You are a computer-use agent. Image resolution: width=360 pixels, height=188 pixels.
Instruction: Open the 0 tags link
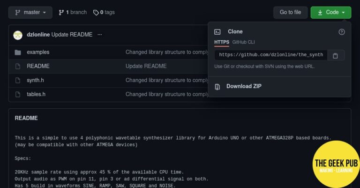pos(104,12)
